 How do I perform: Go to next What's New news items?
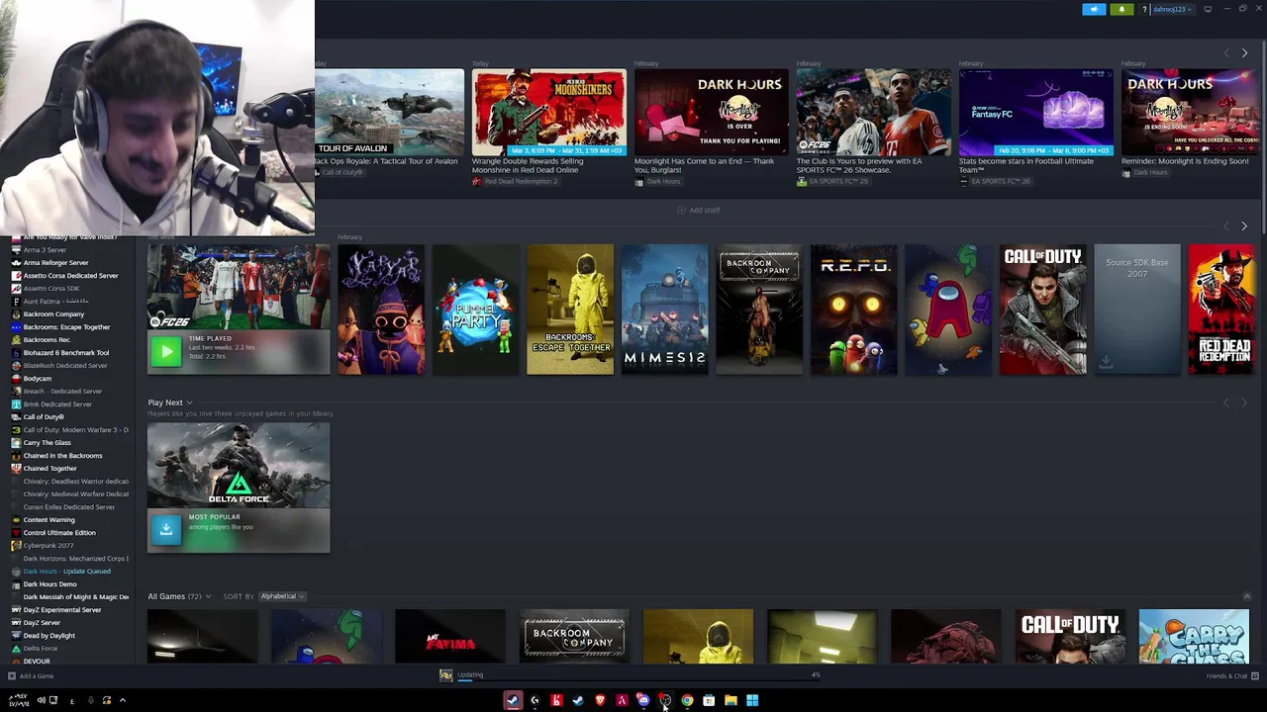1244,52
